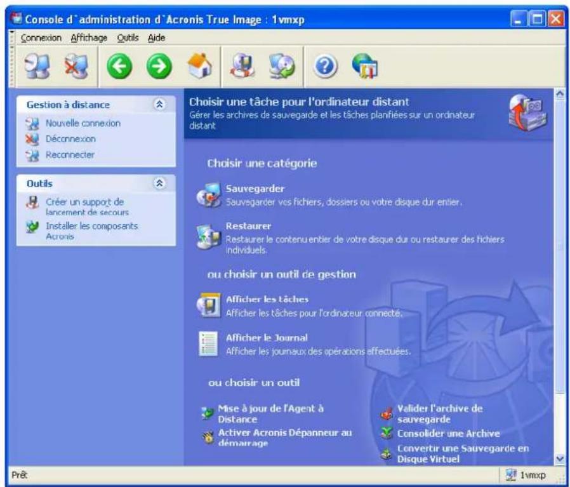Click the Déconnexion sidebar icon
570x487 pixels.
32,139
